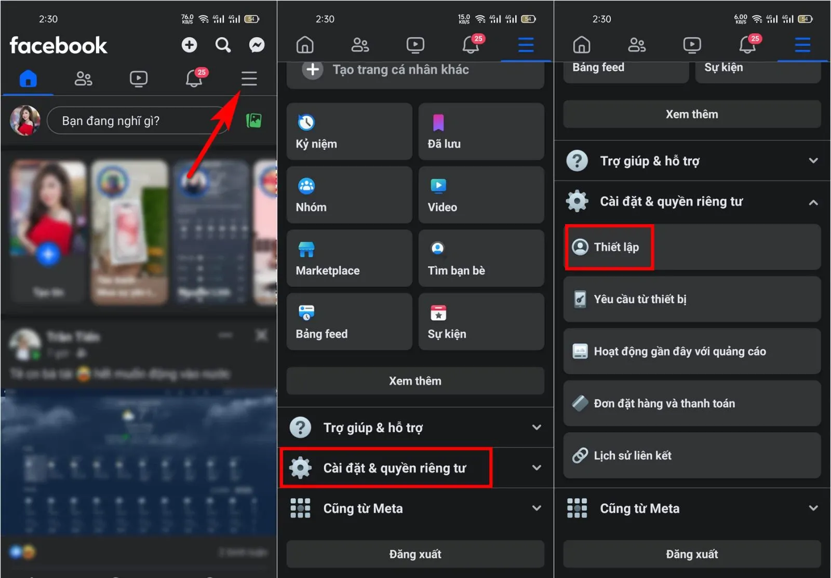831x578 pixels.
Task: Go to Home icon in middle screen
Action: tap(305, 45)
